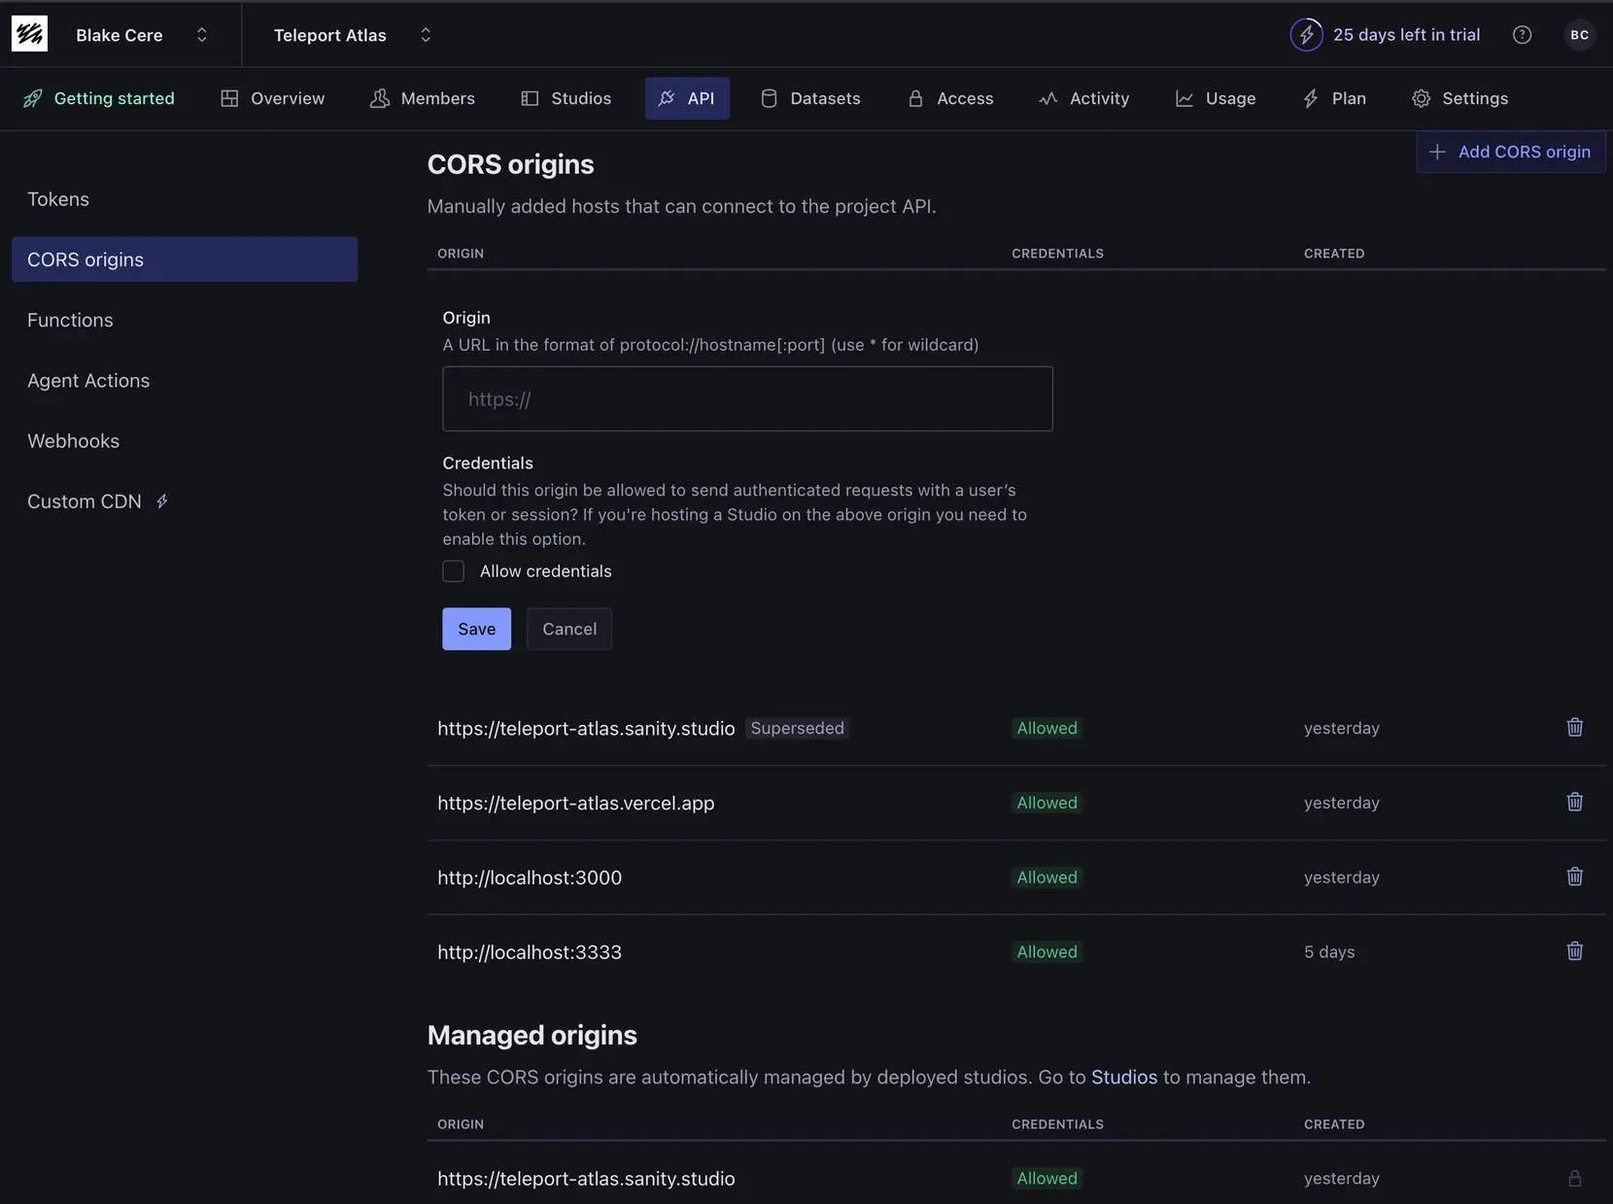Enable the Allow credentials checkbox
This screenshot has width=1613, height=1204.
coord(454,571)
